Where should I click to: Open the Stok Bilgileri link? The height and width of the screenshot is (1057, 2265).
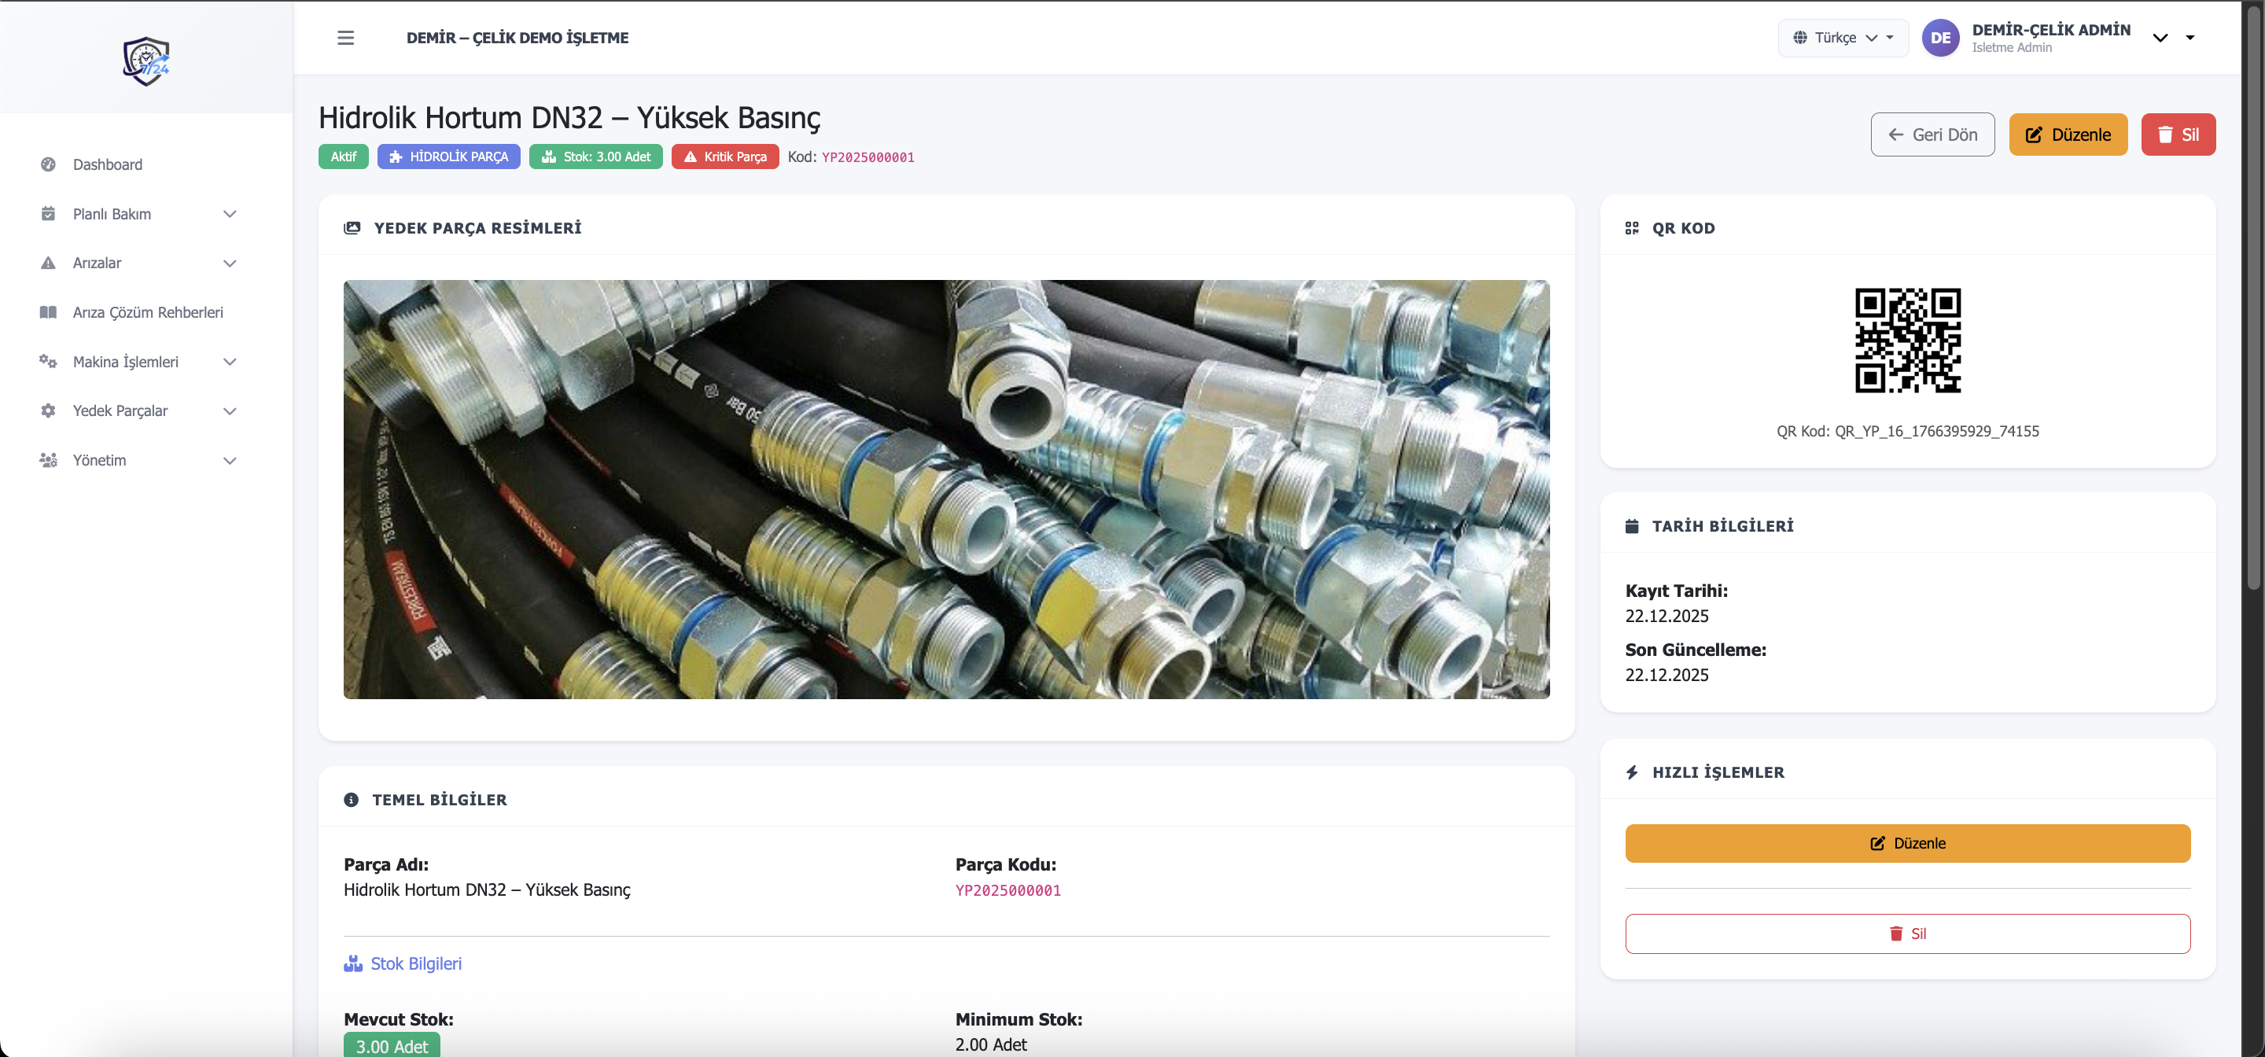click(x=415, y=963)
